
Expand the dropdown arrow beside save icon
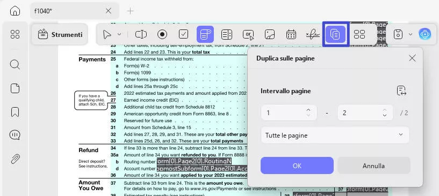[x=411, y=34]
